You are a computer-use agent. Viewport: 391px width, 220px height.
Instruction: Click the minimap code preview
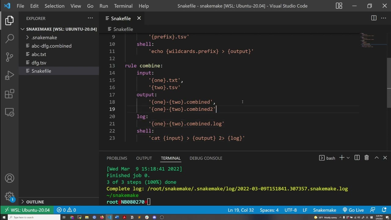click(373, 40)
